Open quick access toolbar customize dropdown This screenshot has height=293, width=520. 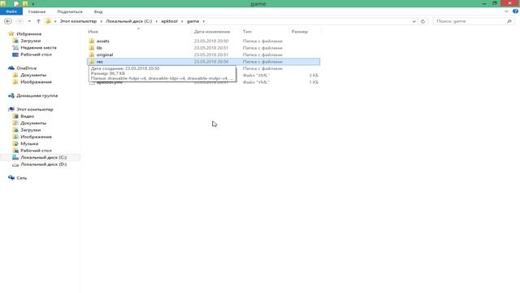coord(33,4)
